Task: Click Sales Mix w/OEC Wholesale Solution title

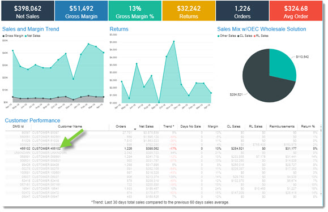Action: [262, 29]
